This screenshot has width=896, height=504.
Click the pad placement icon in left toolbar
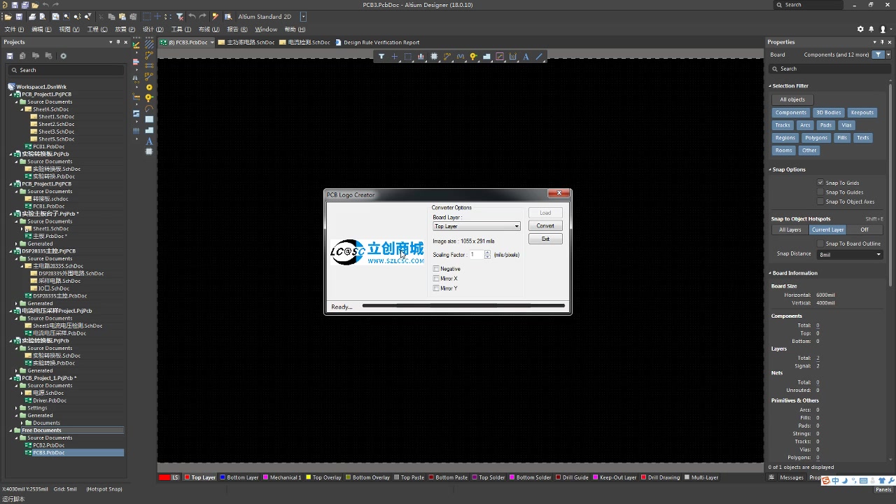(x=149, y=87)
